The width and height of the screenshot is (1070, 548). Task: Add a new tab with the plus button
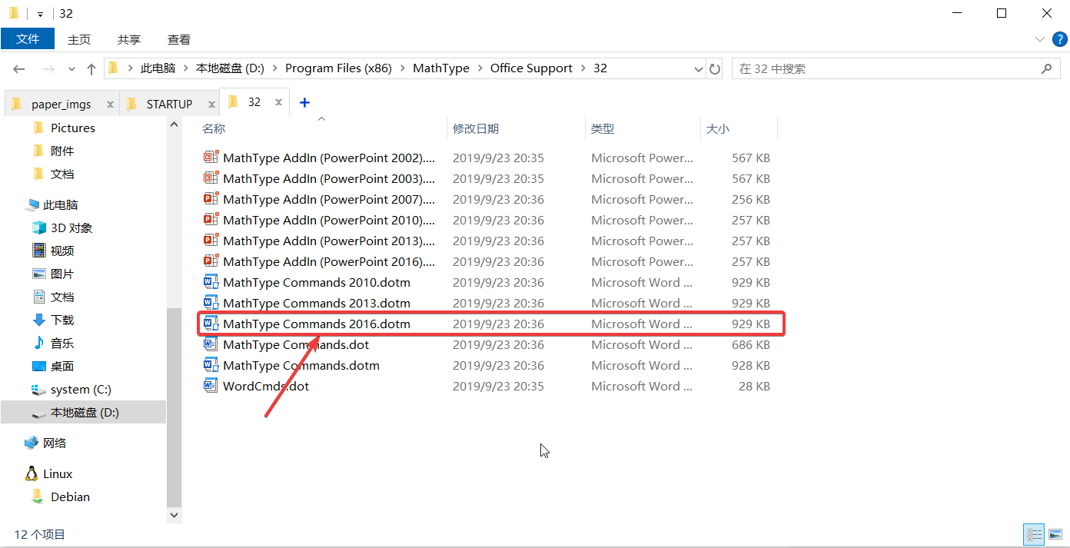[304, 102]
